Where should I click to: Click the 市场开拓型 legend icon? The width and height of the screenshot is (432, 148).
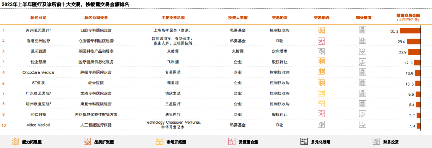pyautogui.click(x=160, y=141)
